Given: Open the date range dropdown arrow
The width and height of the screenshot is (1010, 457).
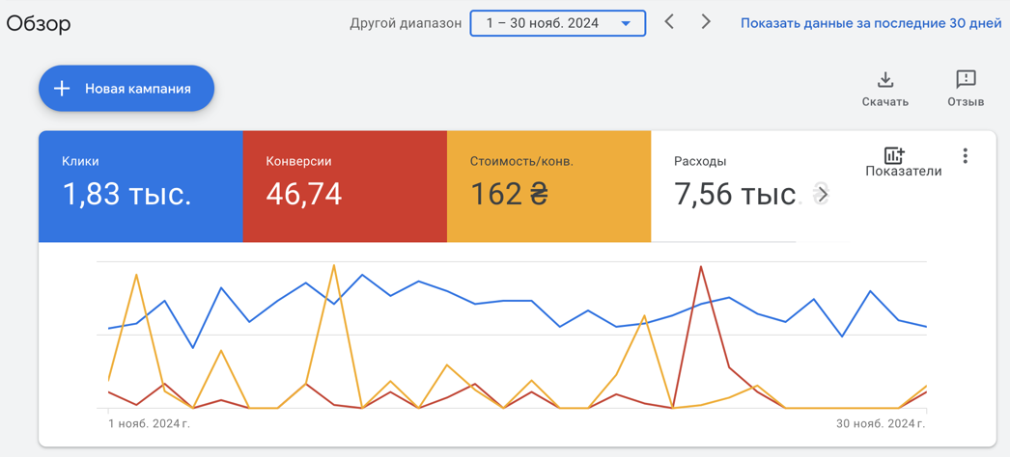Looking at the screenshot, I should pyautogui.click(x=626, y=24).
